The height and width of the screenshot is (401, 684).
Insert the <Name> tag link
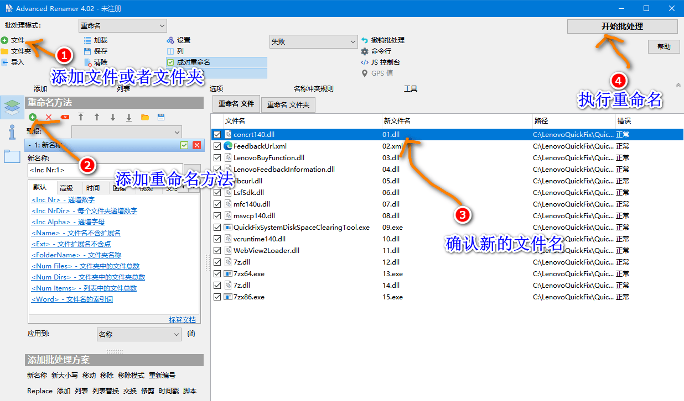(76, 233)
